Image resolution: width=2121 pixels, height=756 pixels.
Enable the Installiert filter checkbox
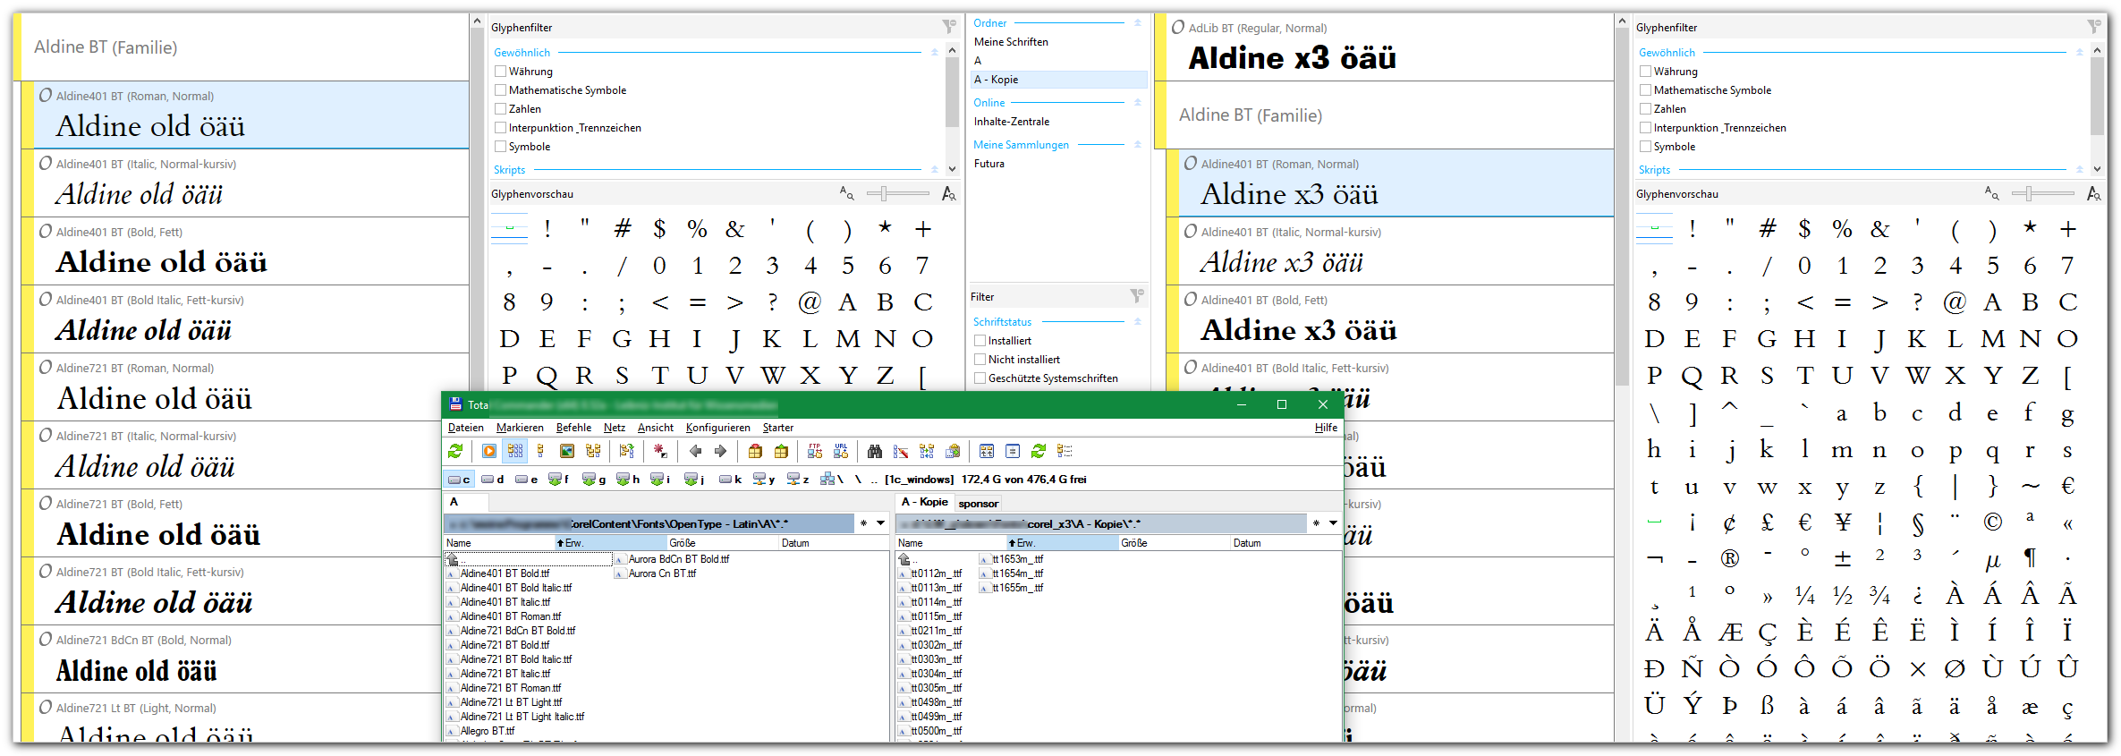980,341
